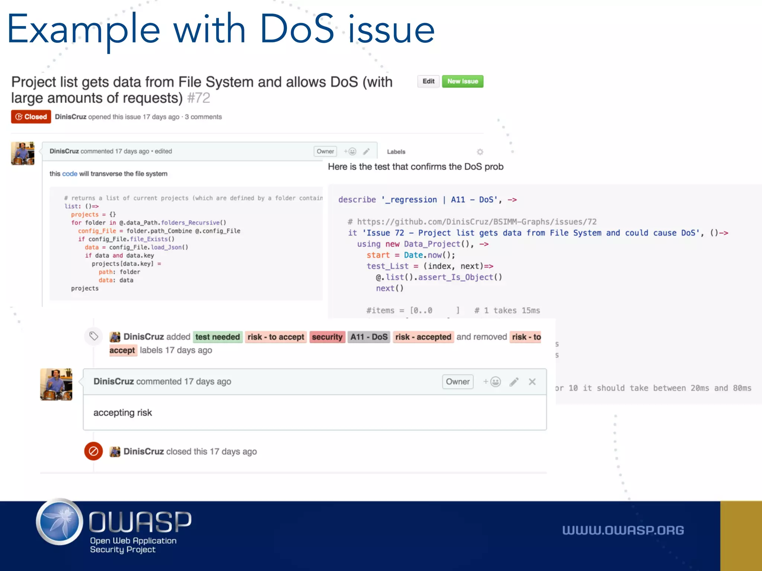Edit second comment with pencil icon
This screenshot has width=762, height=571.
[514, 382]
